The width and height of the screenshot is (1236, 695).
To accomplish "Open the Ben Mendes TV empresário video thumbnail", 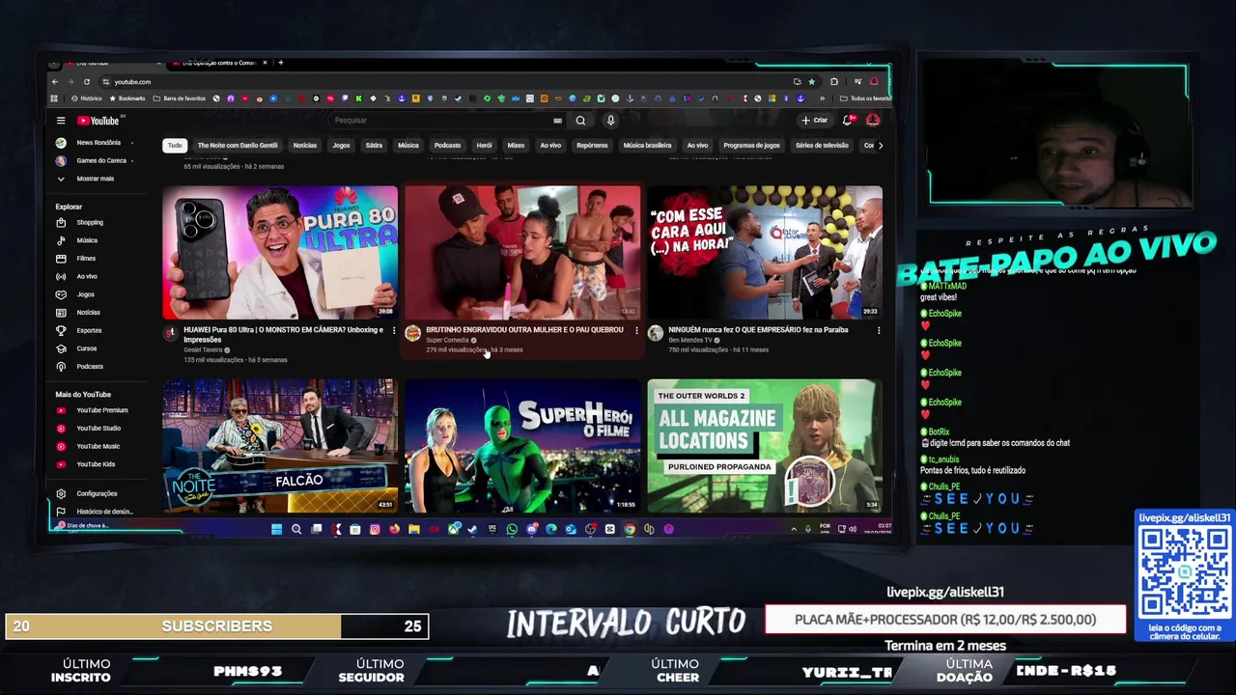I will [x=765, y=253].
